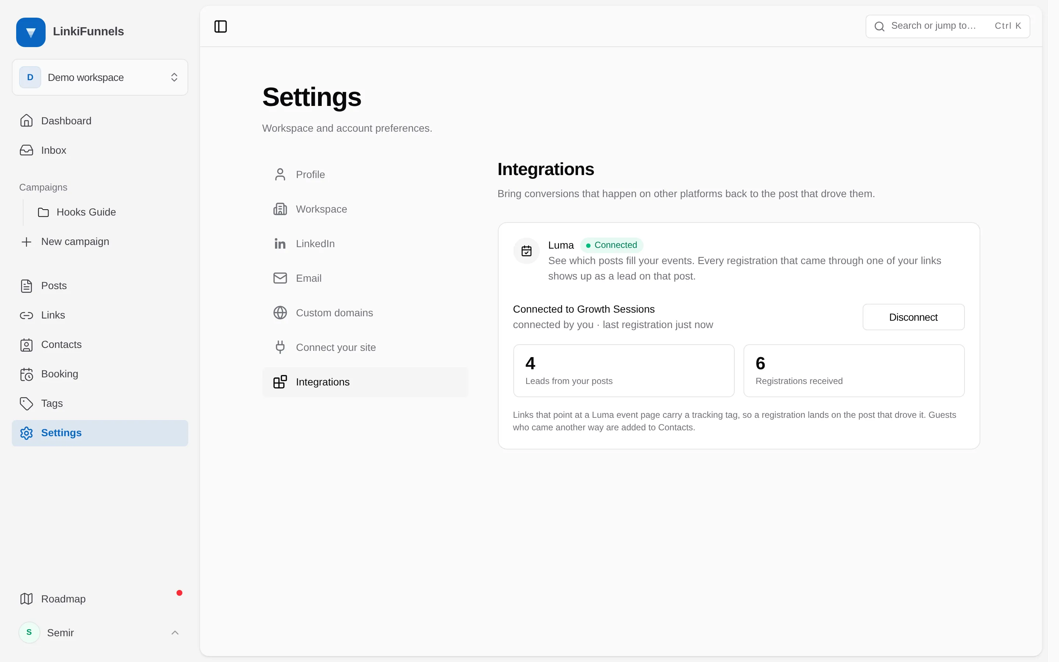Open the Roadmap page
The height and width of the screenshot is (662, 1059).
(100, 599)
